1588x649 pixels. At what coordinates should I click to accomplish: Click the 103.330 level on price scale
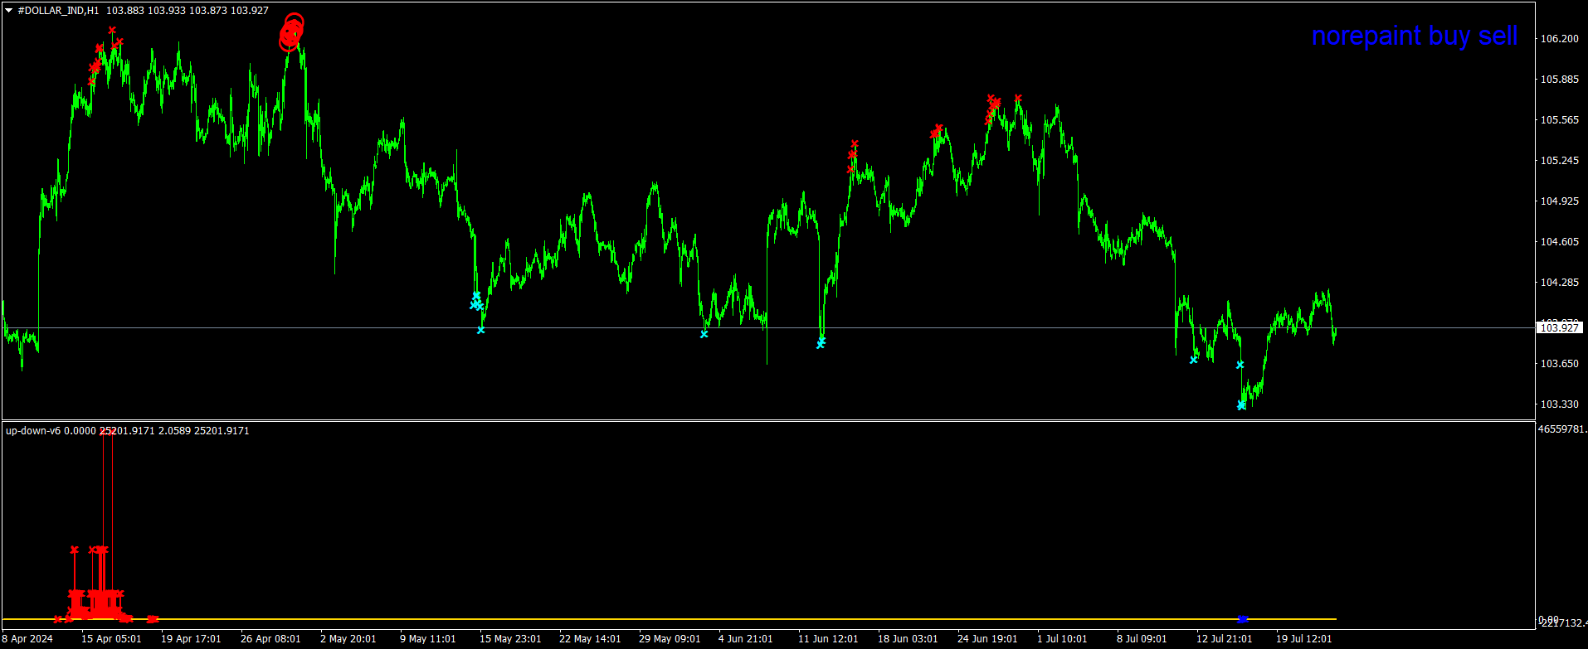point(1559,404)
